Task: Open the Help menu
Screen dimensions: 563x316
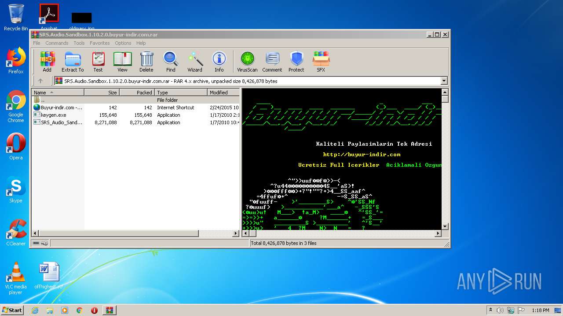Action: click(141, 43)
